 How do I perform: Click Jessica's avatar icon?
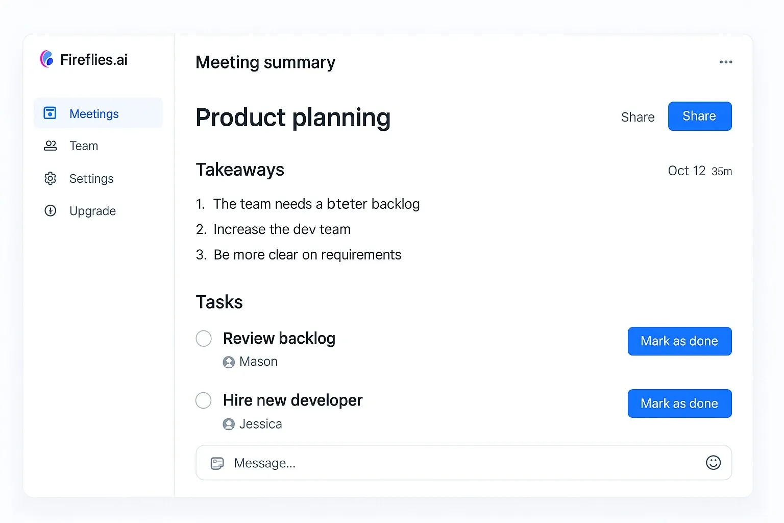coord(228,424)
